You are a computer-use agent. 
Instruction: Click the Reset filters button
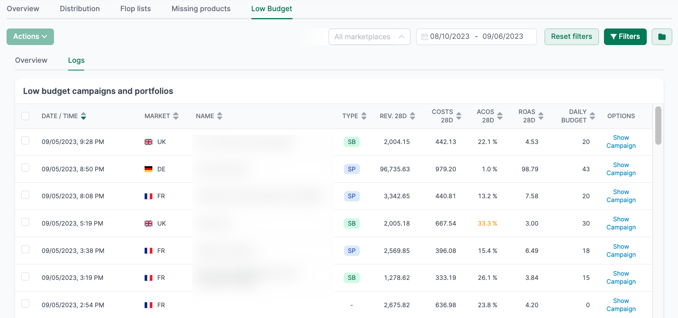click(572, 37)
